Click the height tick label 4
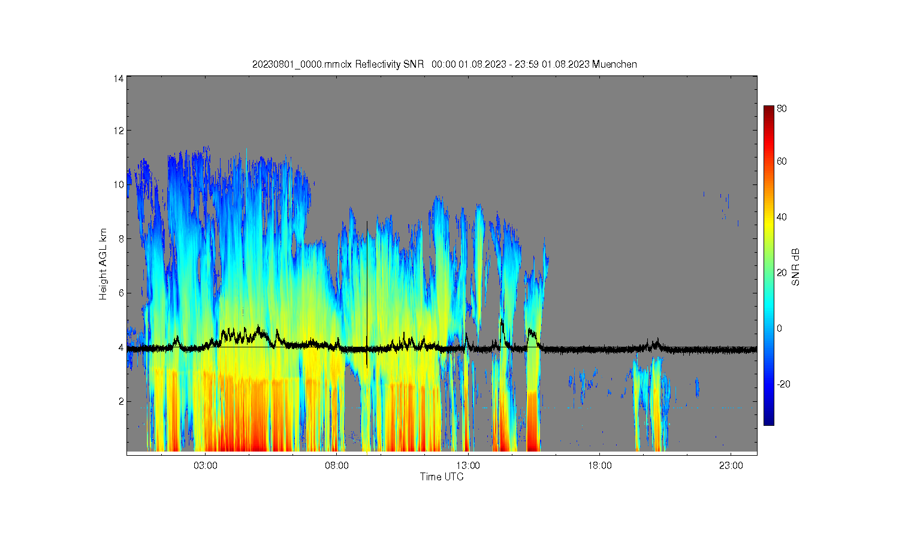 (x=121, y=347)
